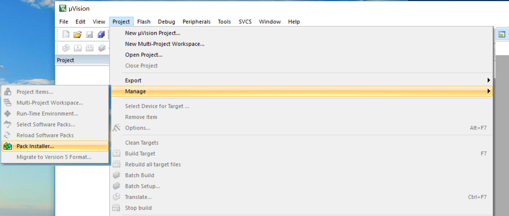Click the Select Software Packs icon
Viewport: 509px width, 216px height.
8,124
